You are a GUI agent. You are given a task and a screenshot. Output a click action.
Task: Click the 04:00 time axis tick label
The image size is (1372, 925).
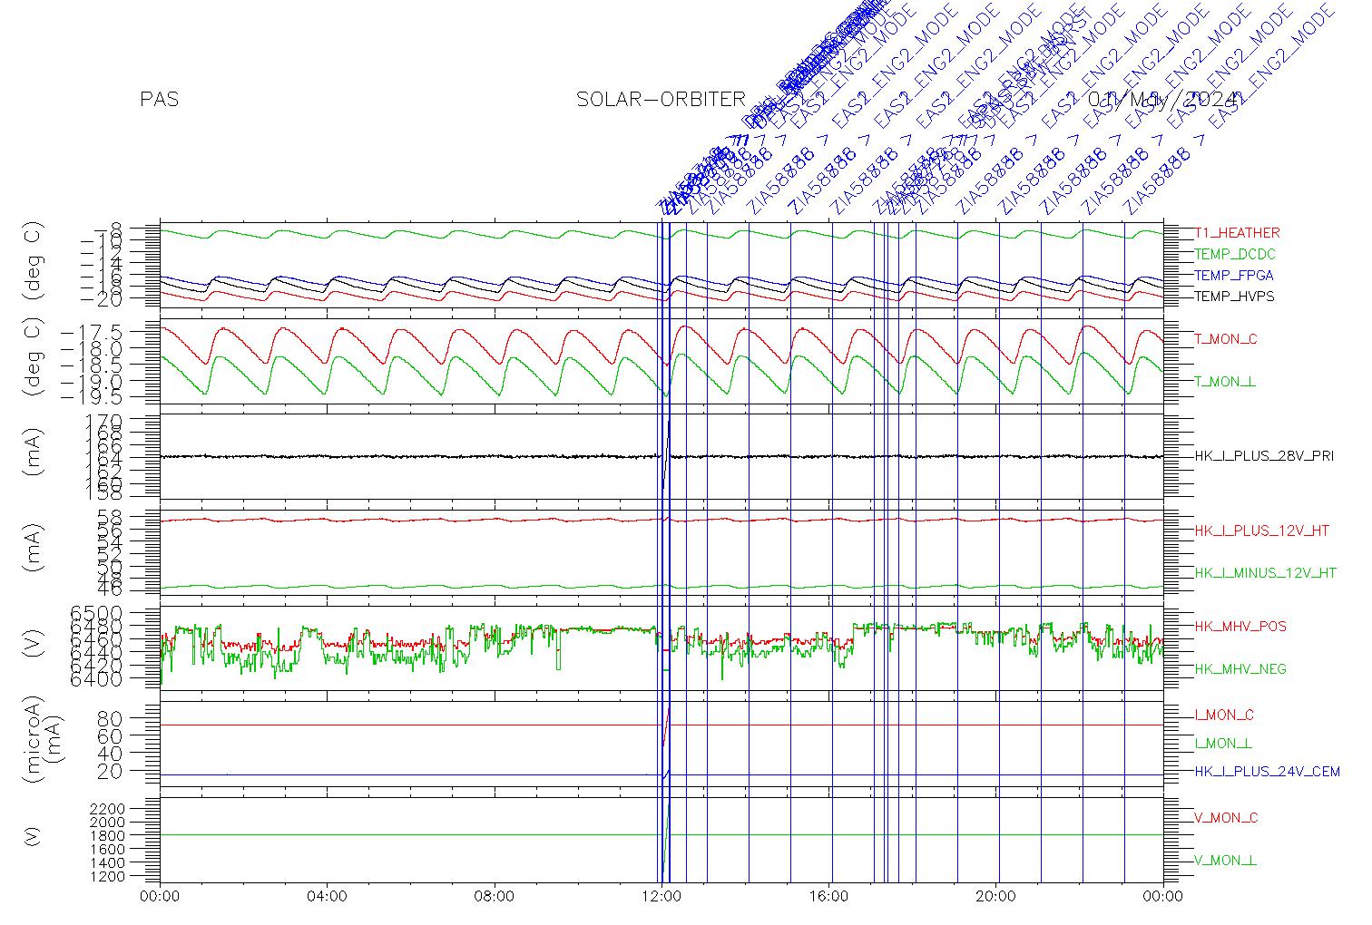click(327, 897)
